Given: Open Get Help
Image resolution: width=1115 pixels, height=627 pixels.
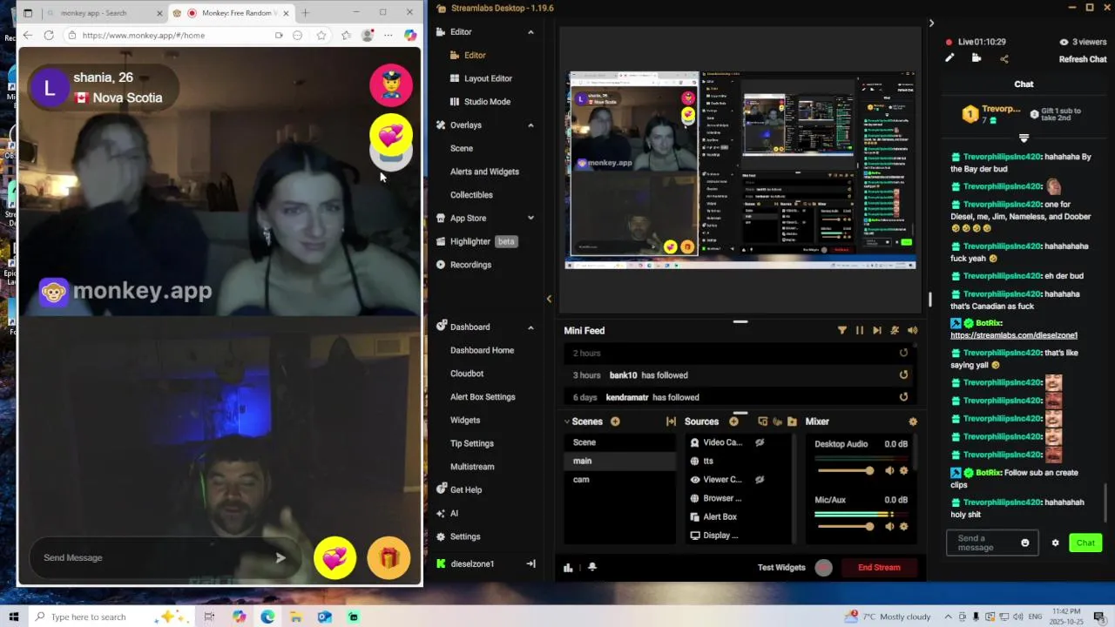Looking at the screenshot, I should [466, 490].
